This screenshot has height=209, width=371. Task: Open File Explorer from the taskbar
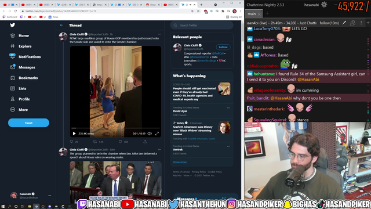click(x=30, y=207)
